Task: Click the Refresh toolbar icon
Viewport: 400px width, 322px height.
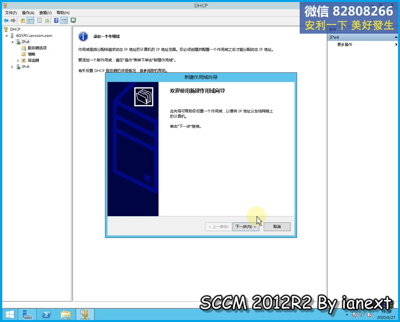Action: pos(47,20)
